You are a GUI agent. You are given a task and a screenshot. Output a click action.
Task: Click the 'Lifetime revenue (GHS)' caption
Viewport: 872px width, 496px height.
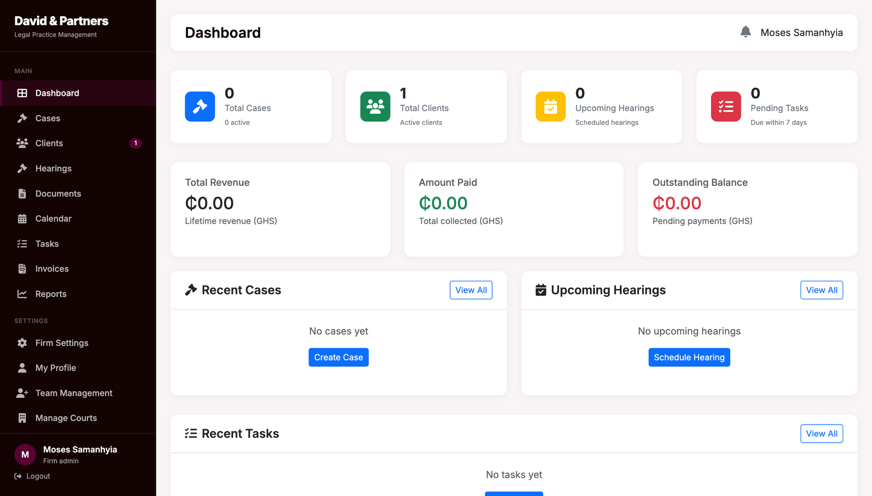click(231, 221)
